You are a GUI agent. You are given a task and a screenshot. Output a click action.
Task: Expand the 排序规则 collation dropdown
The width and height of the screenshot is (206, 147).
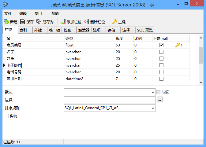153,108
